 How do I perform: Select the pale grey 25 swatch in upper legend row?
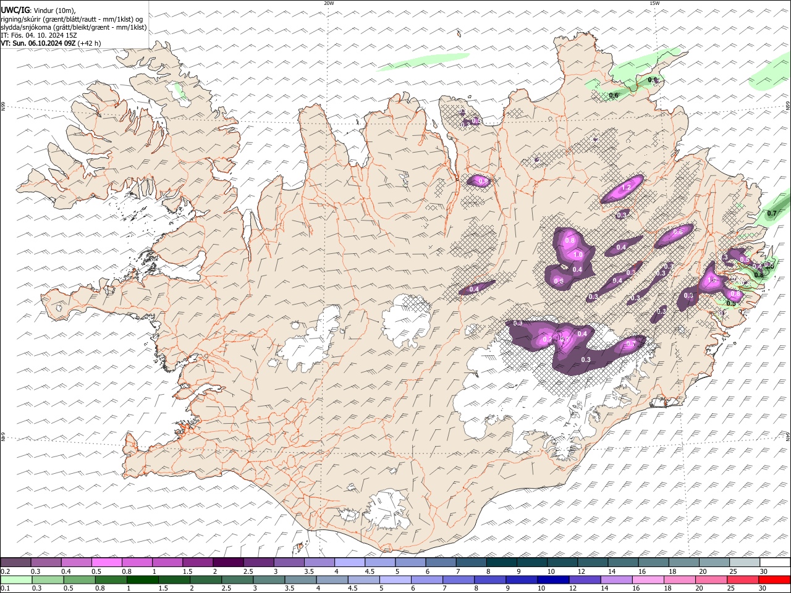(745, 562)
